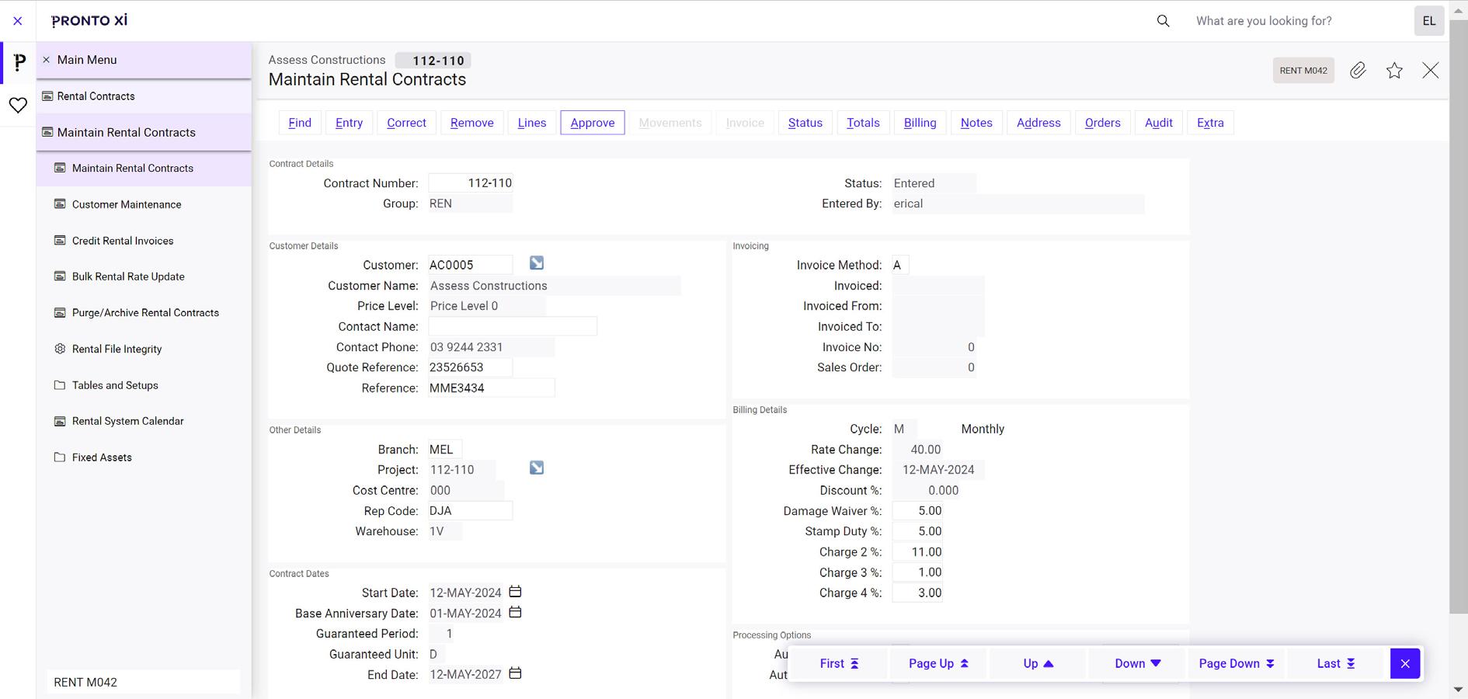Image resolution: width=1468 pixels, height=699 pixels.
Task: Jump to First record
Action: tap(839, 663)
